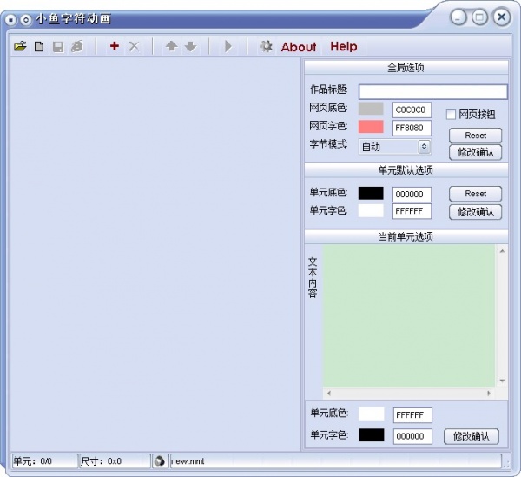Click the text area scroll down arrow
This screenshot has width=521, height=477.
click(502, 381)
